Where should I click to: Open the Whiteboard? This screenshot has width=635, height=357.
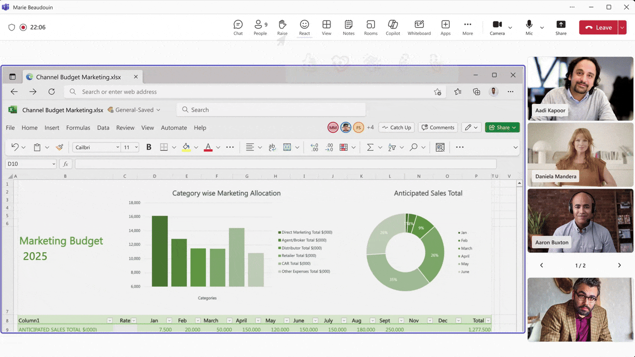coord(419,27)
